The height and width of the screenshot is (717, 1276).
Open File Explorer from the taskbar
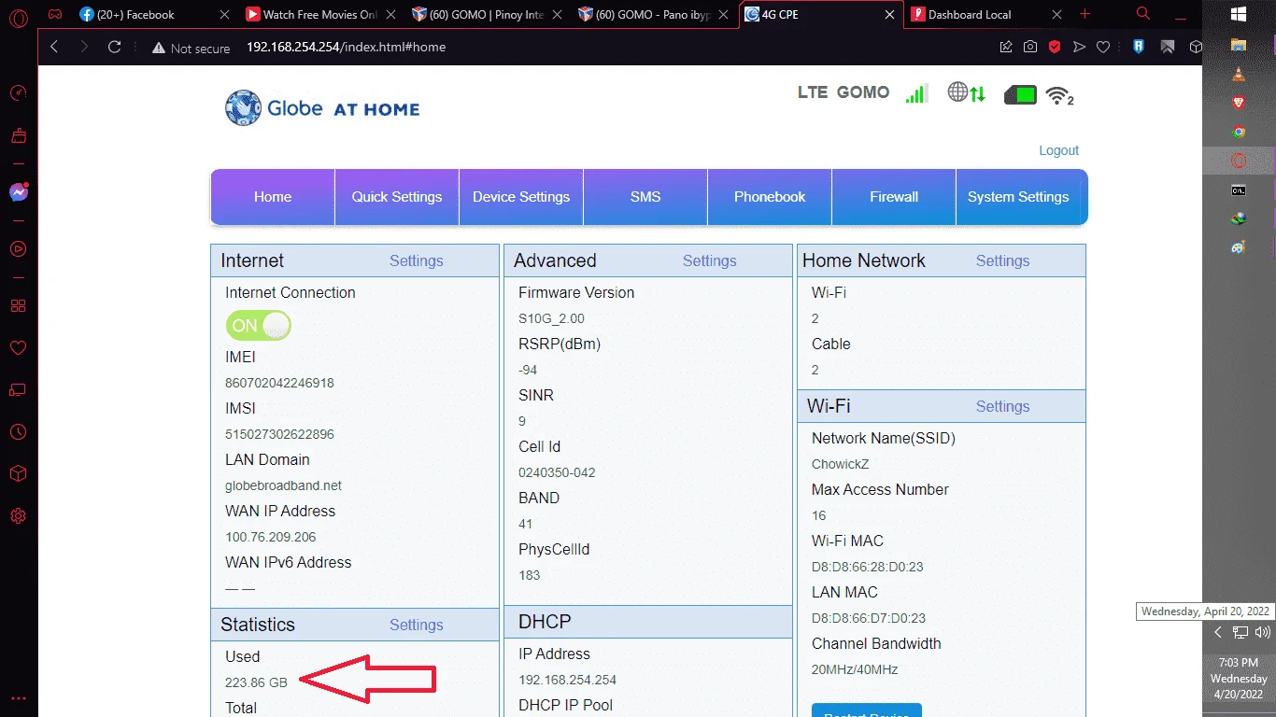(x=1239, y=45)
